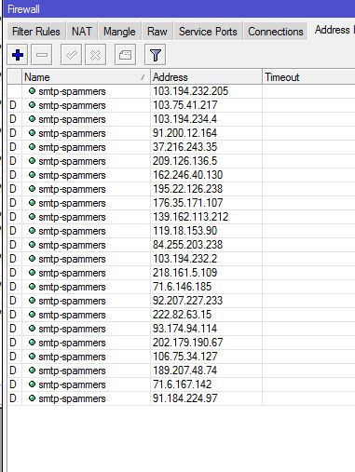The width and height of the screenshot is (355, 472).
Task: Select address 103.194.232.2
Action: (184, 259)
